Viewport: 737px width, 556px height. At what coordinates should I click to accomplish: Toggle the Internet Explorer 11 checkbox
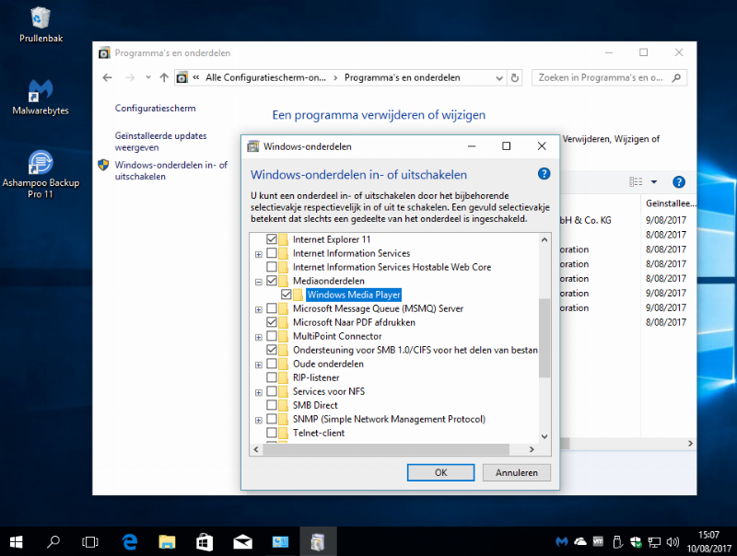pyautogui.click(x=272, y=239)
